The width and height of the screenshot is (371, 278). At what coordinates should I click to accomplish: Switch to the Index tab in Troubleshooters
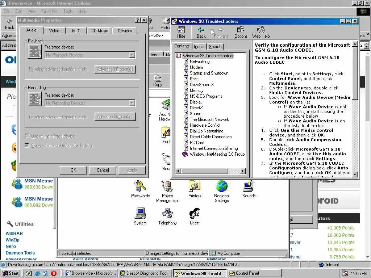[199, 47]
